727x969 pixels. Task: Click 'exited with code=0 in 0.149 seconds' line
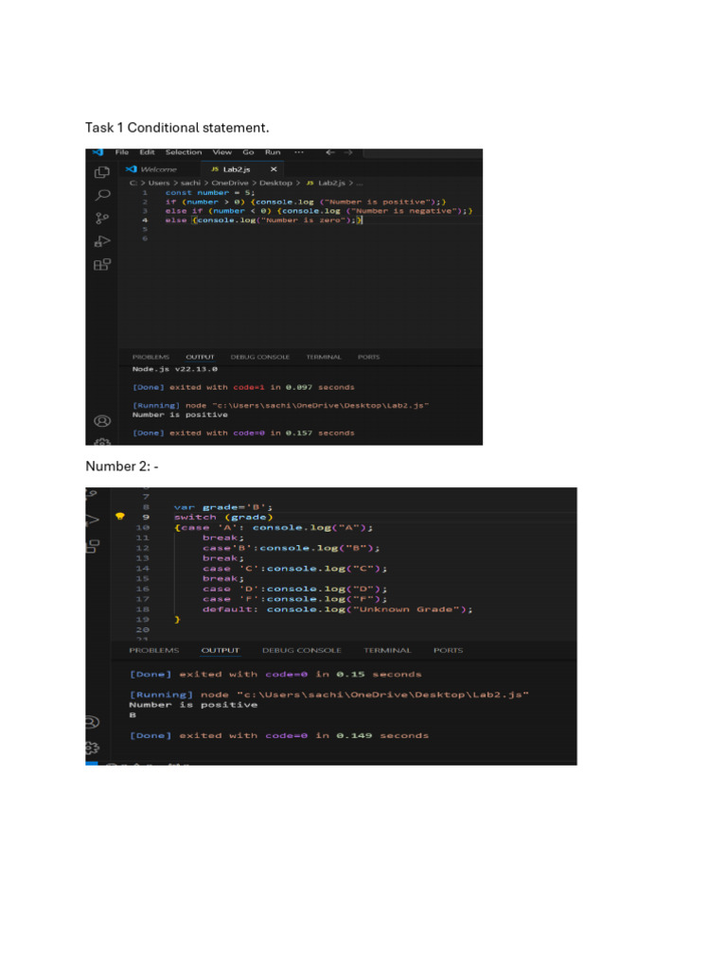click(279, 735)
